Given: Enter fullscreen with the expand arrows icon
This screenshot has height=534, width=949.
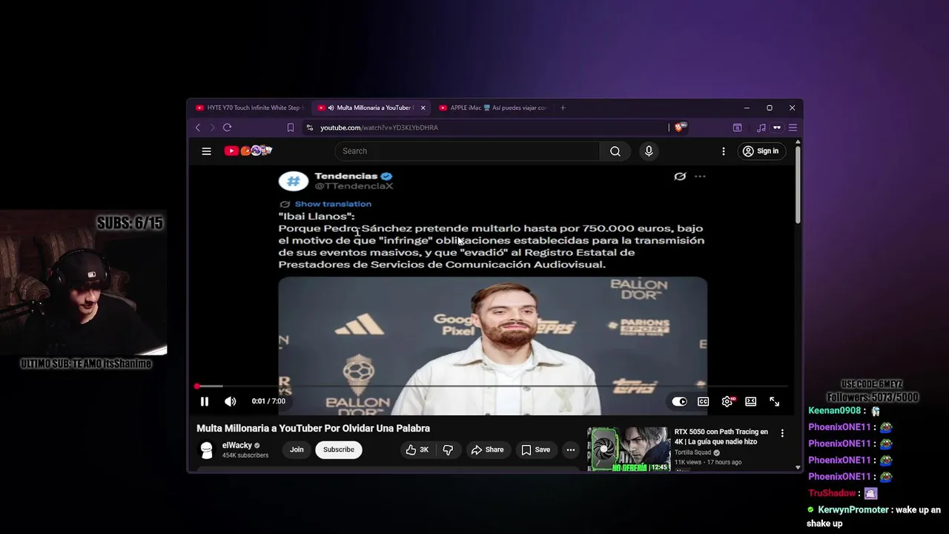Looking at the screenshot, I should [x=774, y=401].
